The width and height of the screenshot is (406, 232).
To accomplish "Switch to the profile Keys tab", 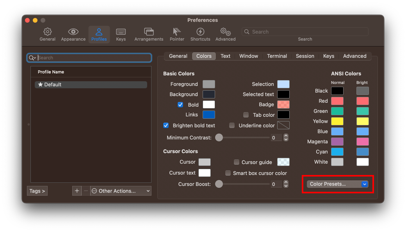I will pos(329,56).
